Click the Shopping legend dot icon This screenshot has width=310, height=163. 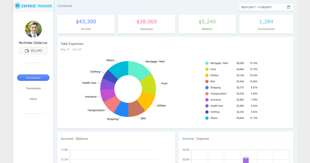pos(207,88)
